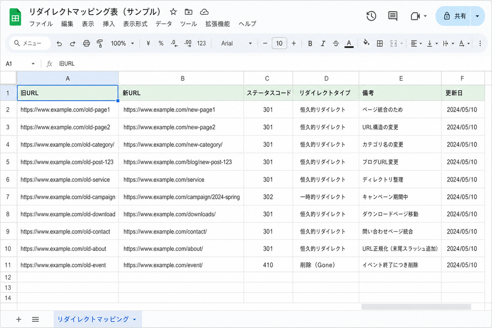The width and height of the screenshot is (492, 328).
Task: Open the cell borders menu
Action: pyautogui.click(x=380, y=44)
